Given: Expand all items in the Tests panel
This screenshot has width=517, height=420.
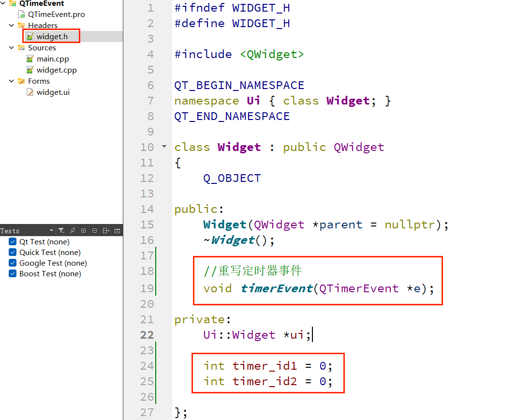Looking at the screenshot, I should click(x=83, y=231).
